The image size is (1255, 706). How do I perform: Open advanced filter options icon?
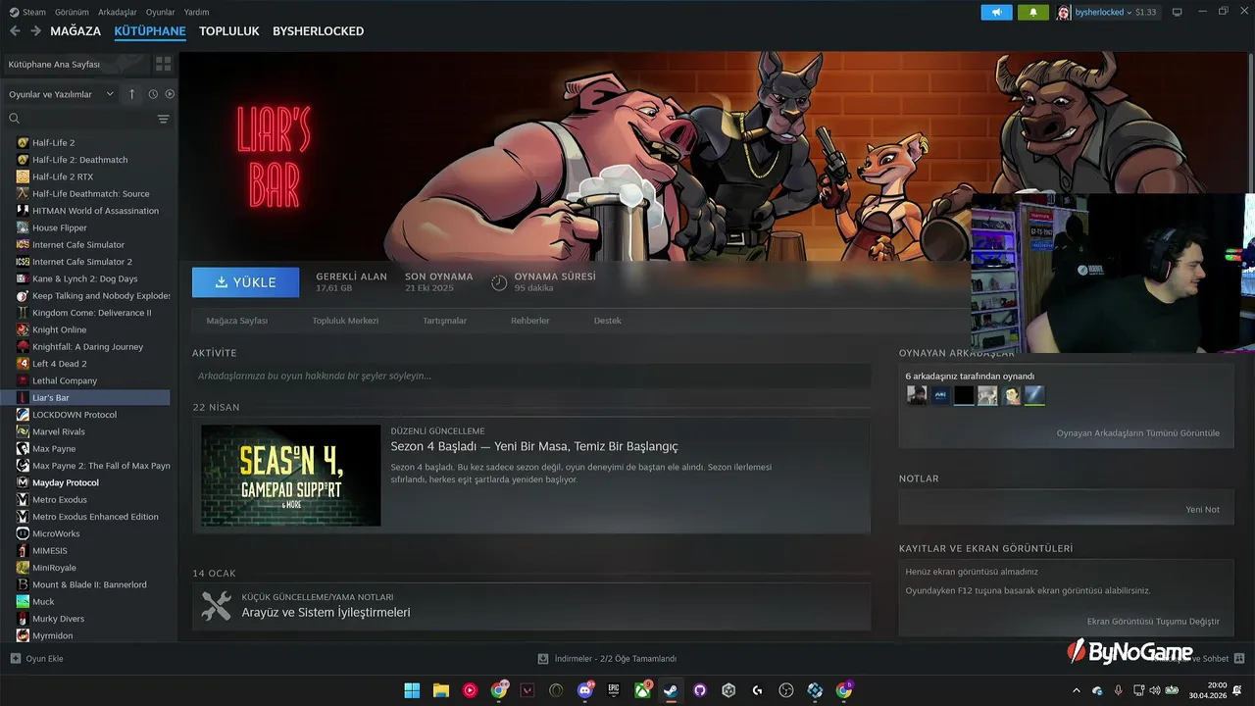(163, 119)
